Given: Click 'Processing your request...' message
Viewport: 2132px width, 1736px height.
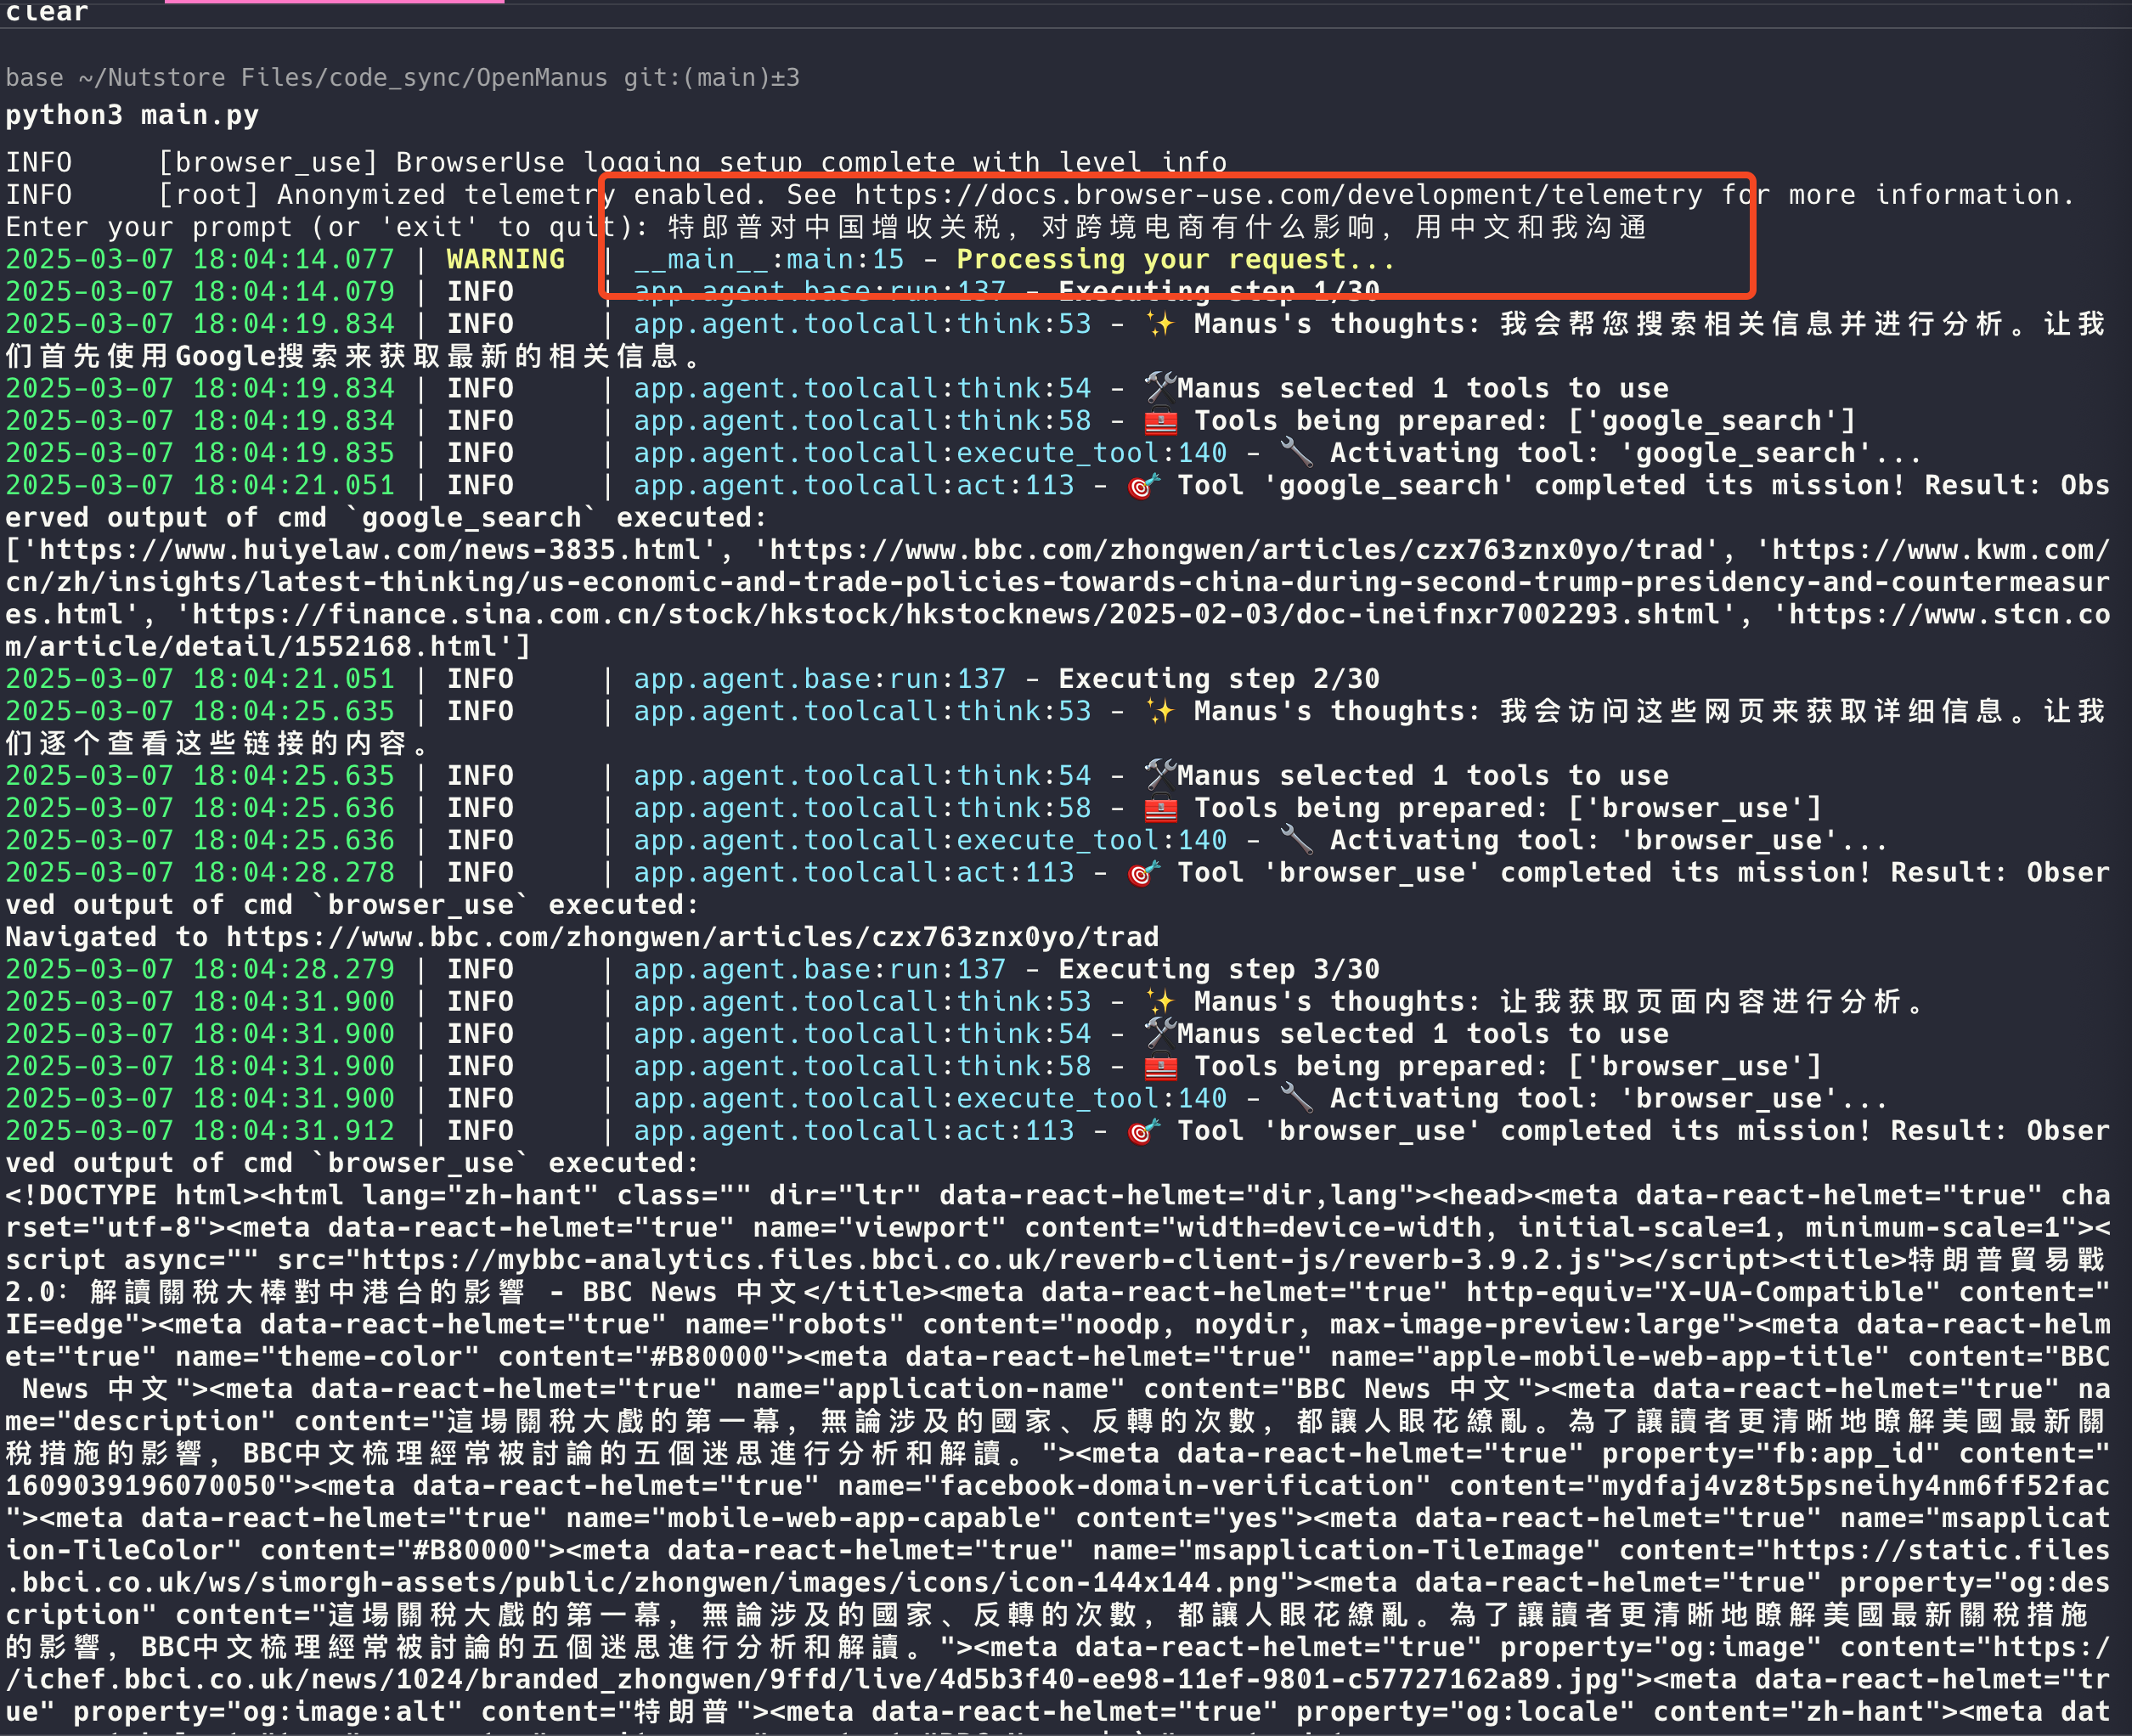Looking at the screenshot, I should point(1176,259).
